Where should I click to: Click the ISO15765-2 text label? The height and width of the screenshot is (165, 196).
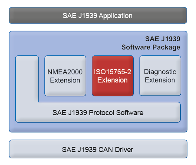[113, 72]
